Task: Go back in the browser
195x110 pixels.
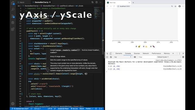Action: pyautogui.click(x=107, y=6)
